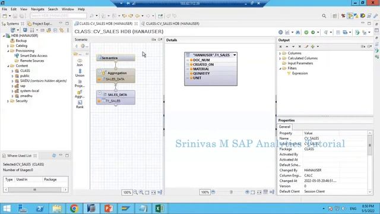
Task: Click the Search magnifier in top toolbar
Action: (324, 16)
